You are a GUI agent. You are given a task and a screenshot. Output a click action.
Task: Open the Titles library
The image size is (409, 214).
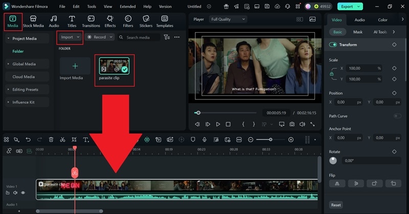tap(72, 21)
